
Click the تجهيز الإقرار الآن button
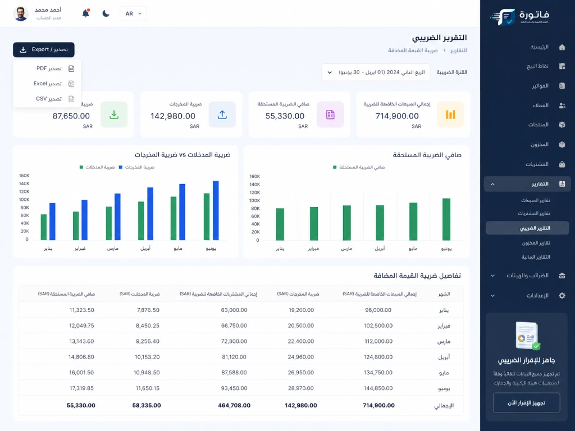click(526, 403)
